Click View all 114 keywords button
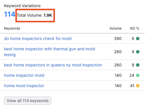Screen dimensions: 153x109 (x=28, y=101)
